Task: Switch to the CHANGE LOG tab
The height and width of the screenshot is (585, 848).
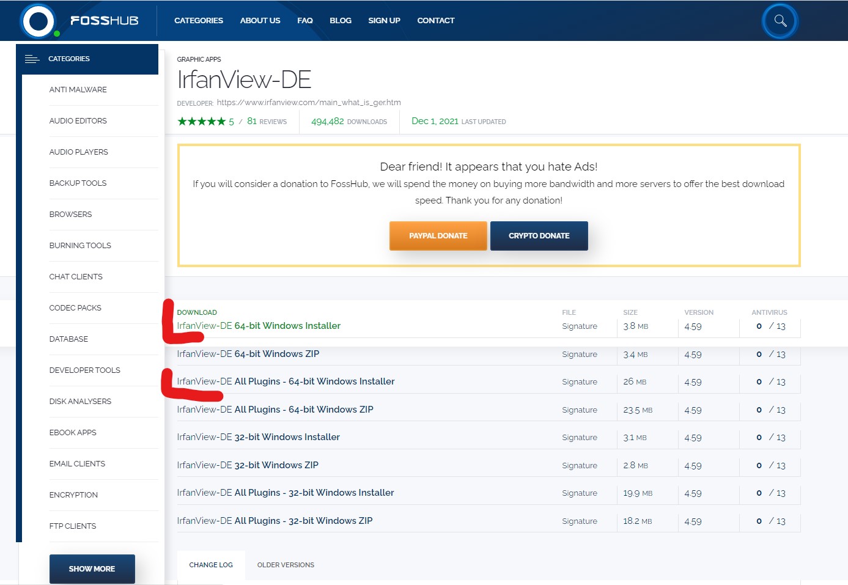Action: [211, 565]
